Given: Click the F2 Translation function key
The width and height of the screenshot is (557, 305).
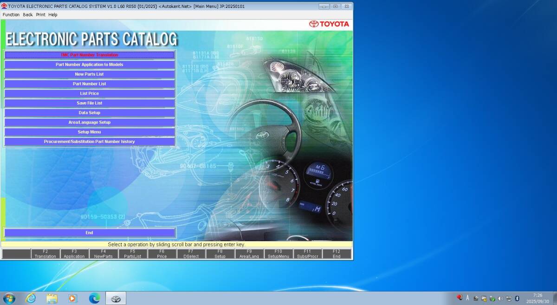Looking at the screenshot, I should click(x=45, y=254).
